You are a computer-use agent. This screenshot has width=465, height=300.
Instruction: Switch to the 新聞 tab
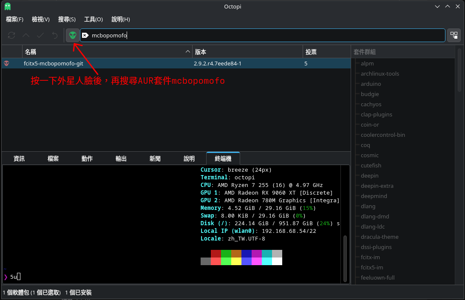coord(155,158)
